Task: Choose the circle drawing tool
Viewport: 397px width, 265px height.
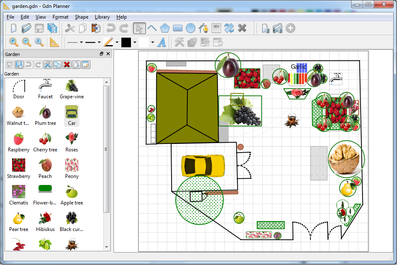Action: tap(191, 28)
